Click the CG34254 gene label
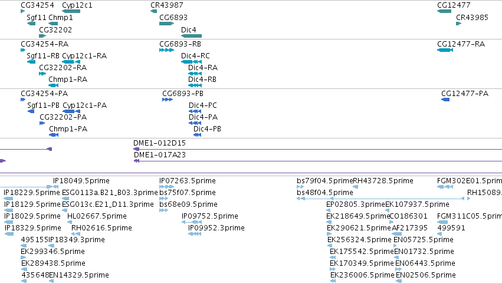The height and width of the screenshot is (284, 502). point(37,5)
